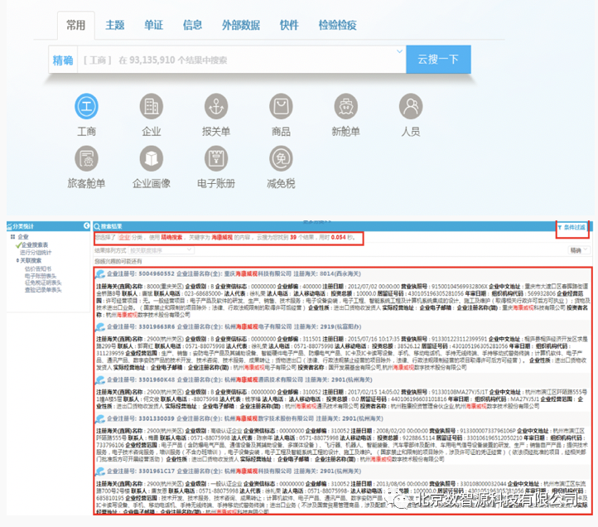This screenshot has width=598, height=527.
Task: Click the 云搜一下 search button
Action: 439,59
